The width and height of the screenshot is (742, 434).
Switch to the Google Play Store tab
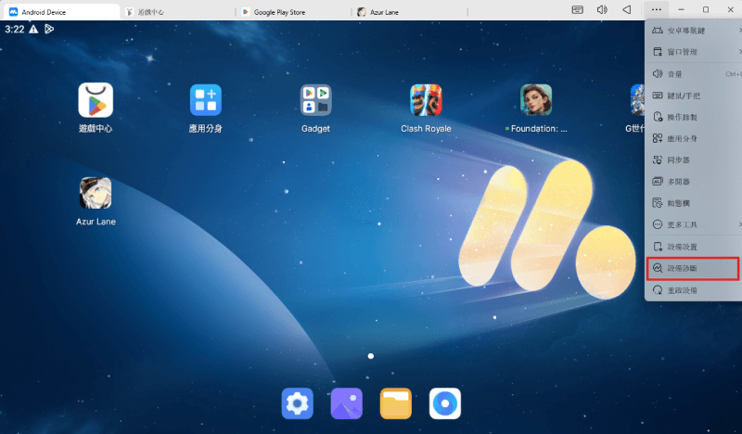(x=295, y=12)
